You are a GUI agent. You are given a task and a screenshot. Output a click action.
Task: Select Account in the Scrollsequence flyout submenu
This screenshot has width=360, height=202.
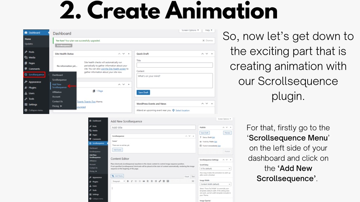[x=56, y=97]
